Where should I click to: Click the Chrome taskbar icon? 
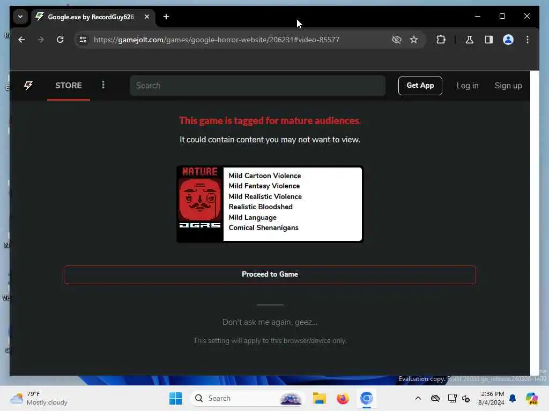pyautogui.click(x=366, y=398)
